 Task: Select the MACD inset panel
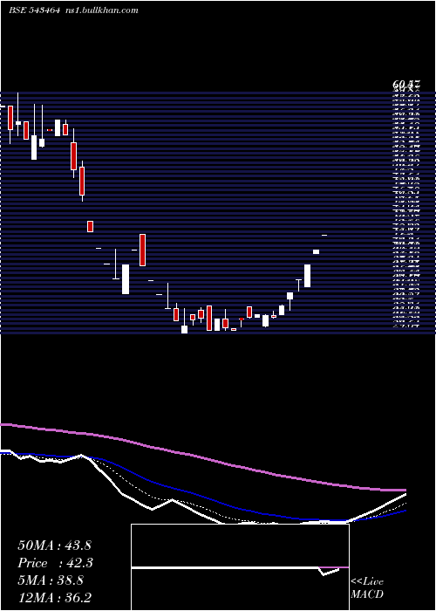[240, 567]
